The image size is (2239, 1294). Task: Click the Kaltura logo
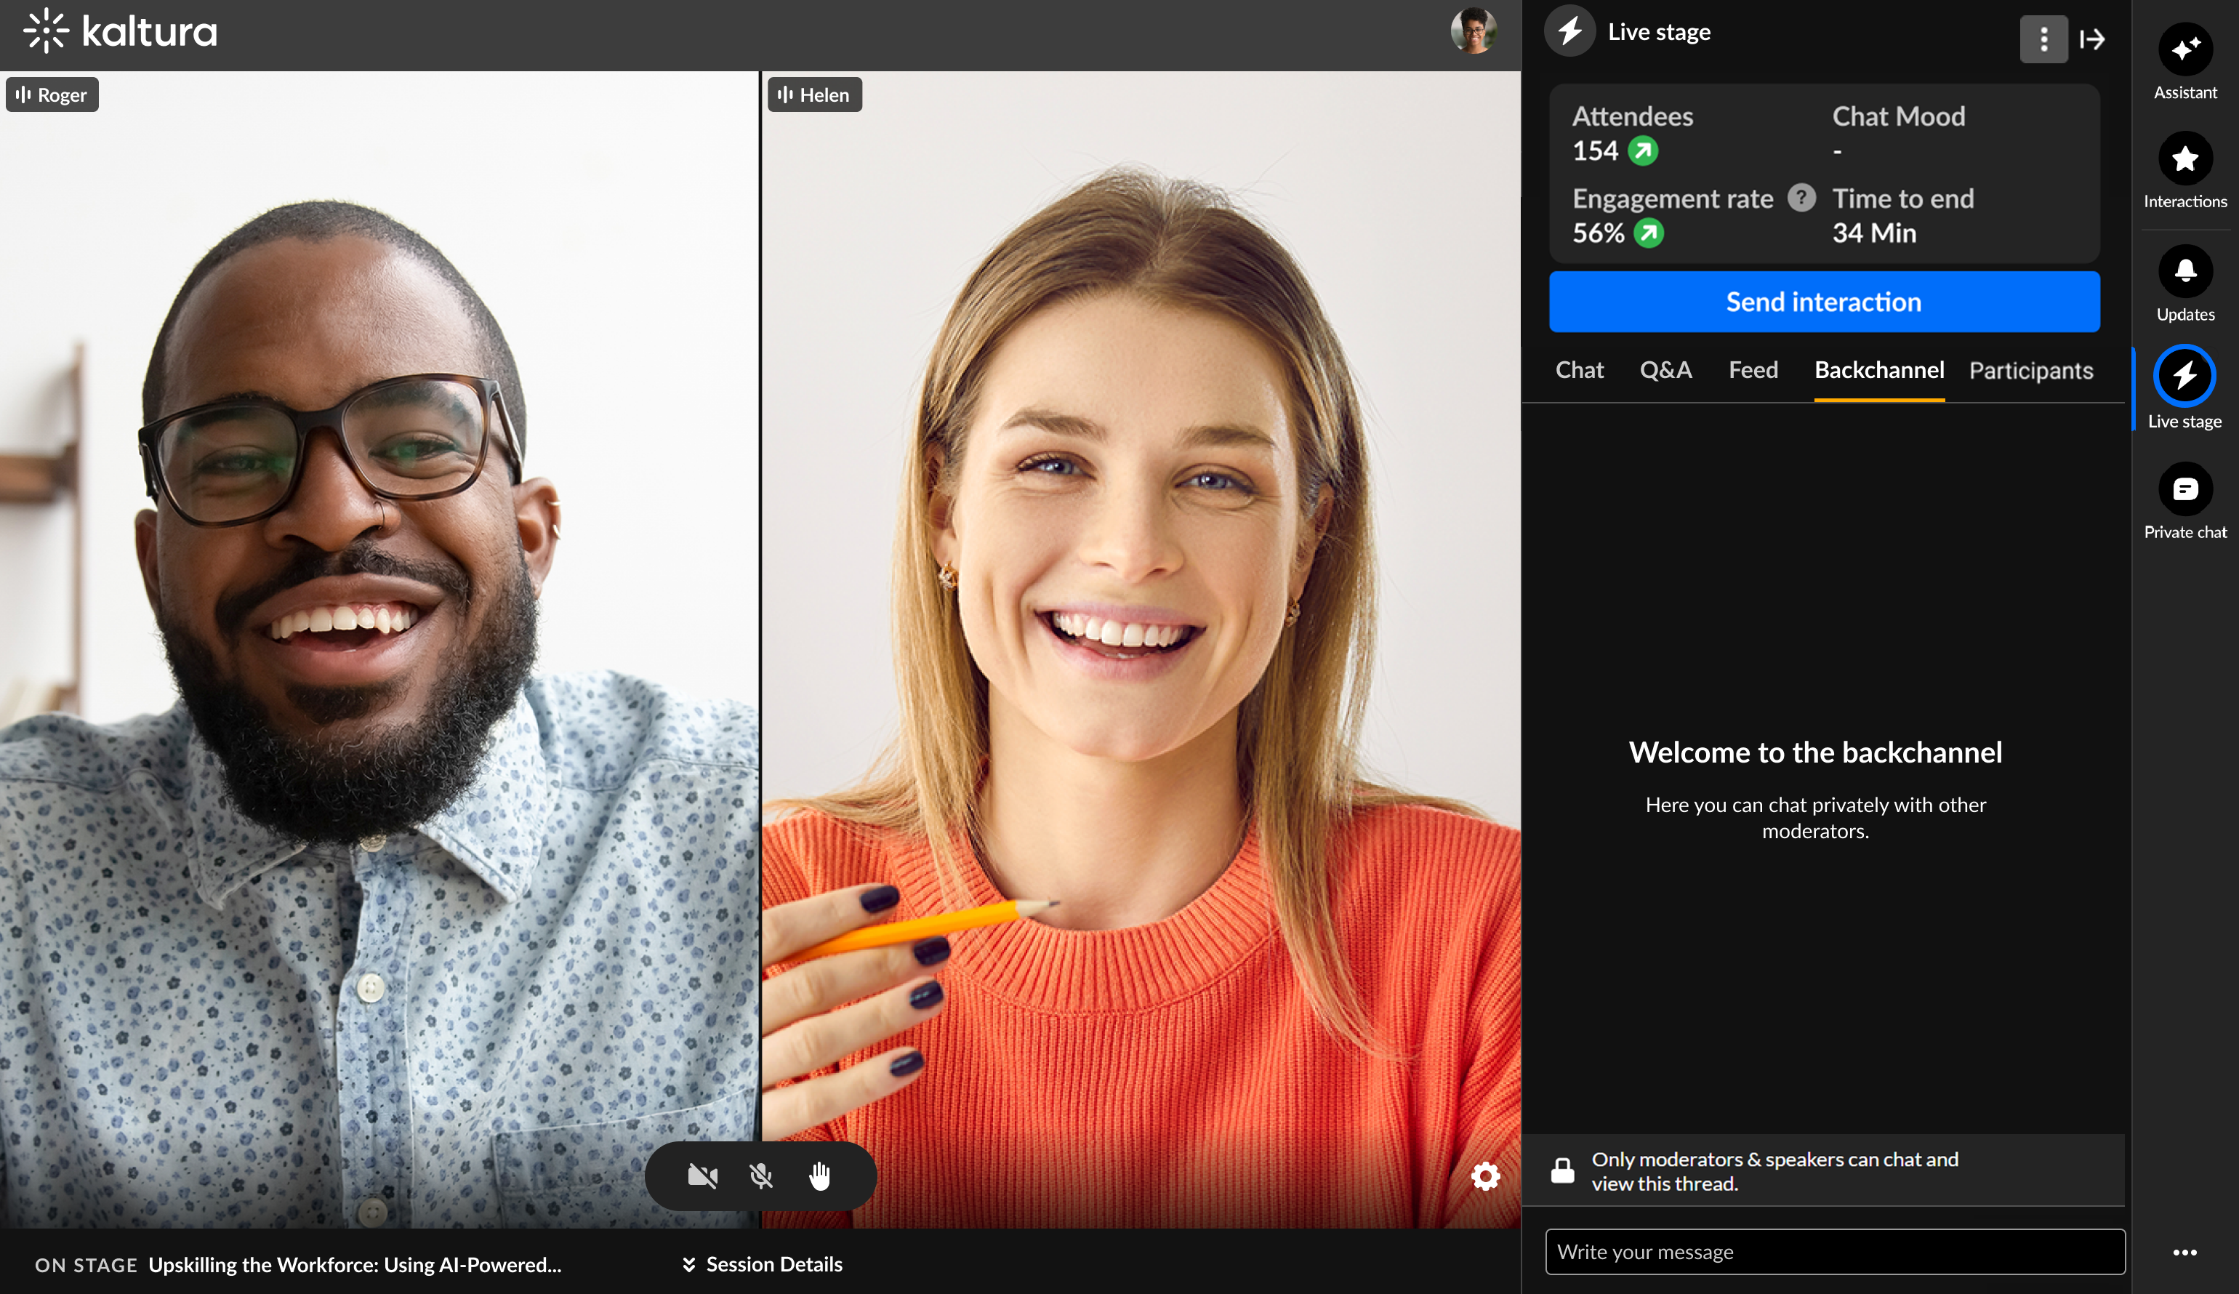coord(120,32)
